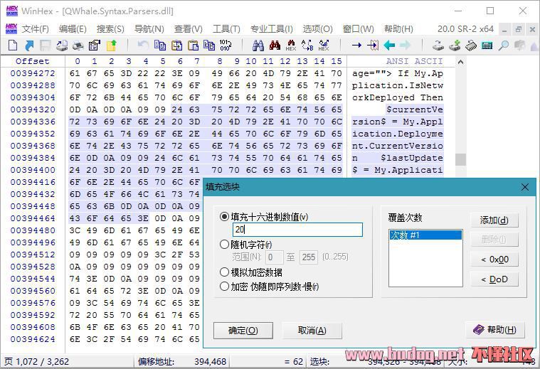Click offset row 00394624

click(x=33, y=339)
